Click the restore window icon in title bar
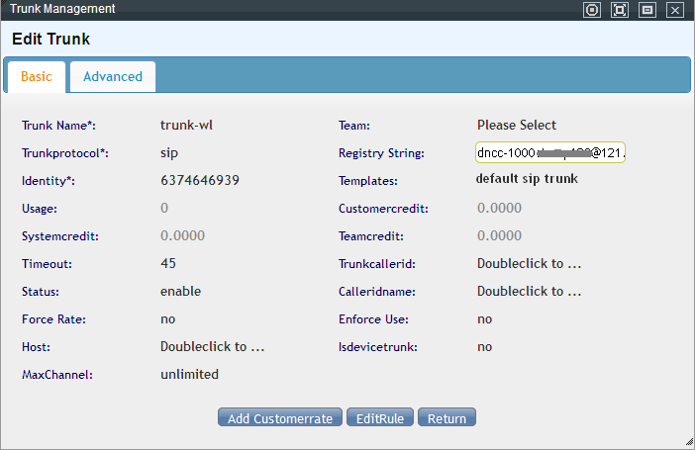Screen dimensions: 695x450 (x=647, y=10)
